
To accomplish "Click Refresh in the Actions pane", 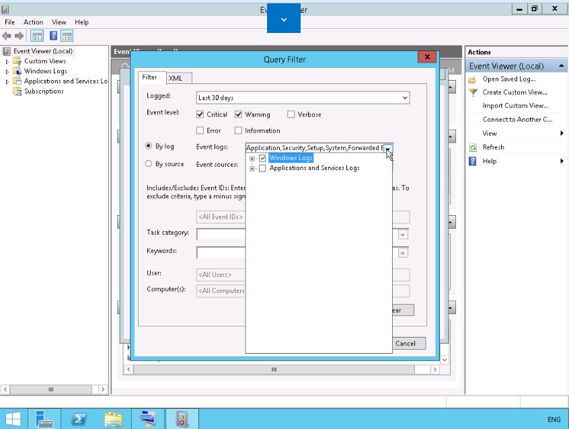I will pyautogui.click(x=493, y=147).
